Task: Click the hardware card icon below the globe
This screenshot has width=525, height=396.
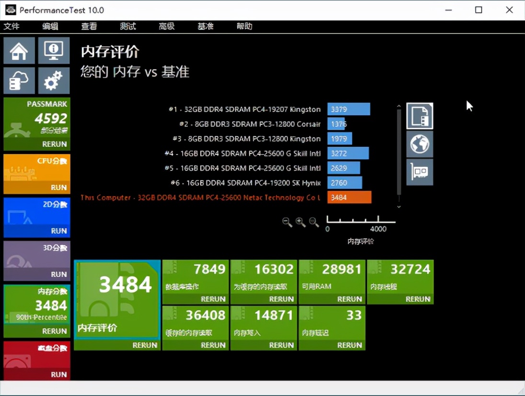Action: point(420,172)
